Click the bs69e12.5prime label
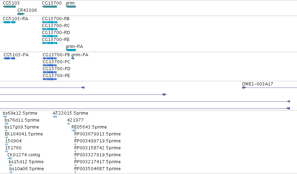Screen dimensions: 297x174 pyautogui.click(x=20, y=113)
